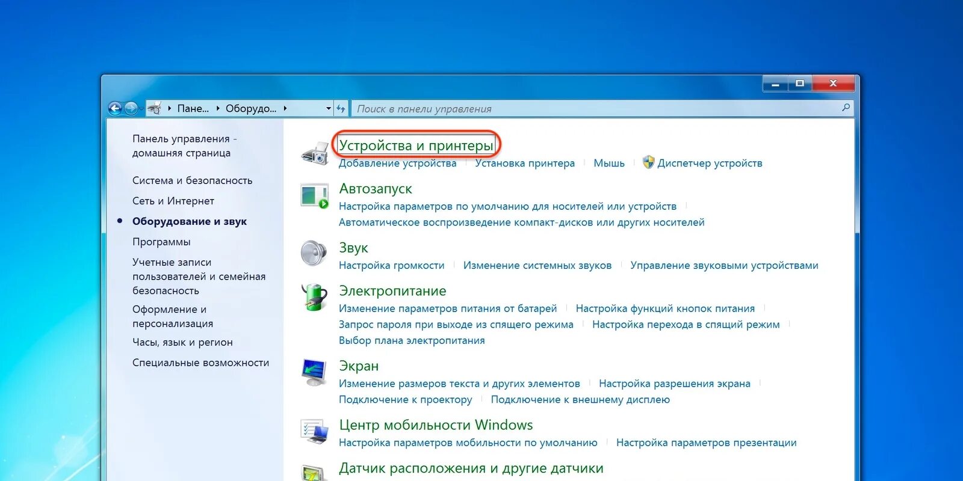Click the Экран monitor icon
The image size is (963, 481).
[314, 373]
